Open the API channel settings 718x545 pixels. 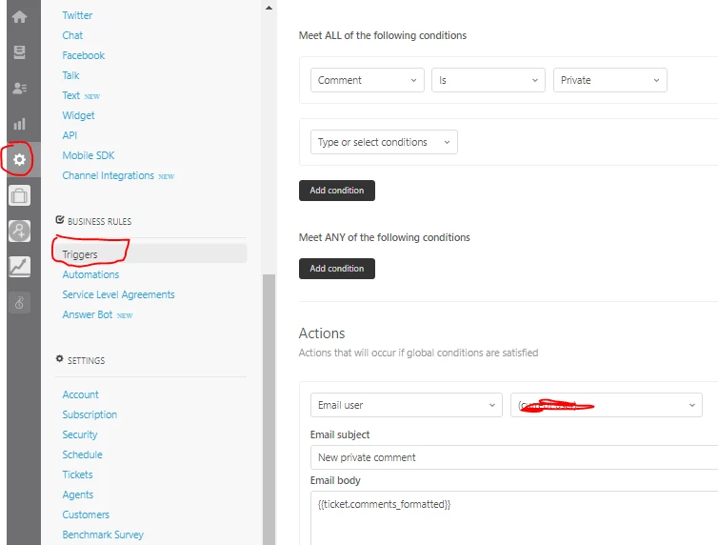[x=70, y=135]
